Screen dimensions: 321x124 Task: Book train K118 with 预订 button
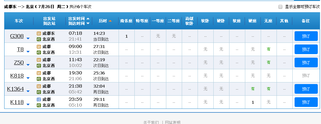point(306,102)
